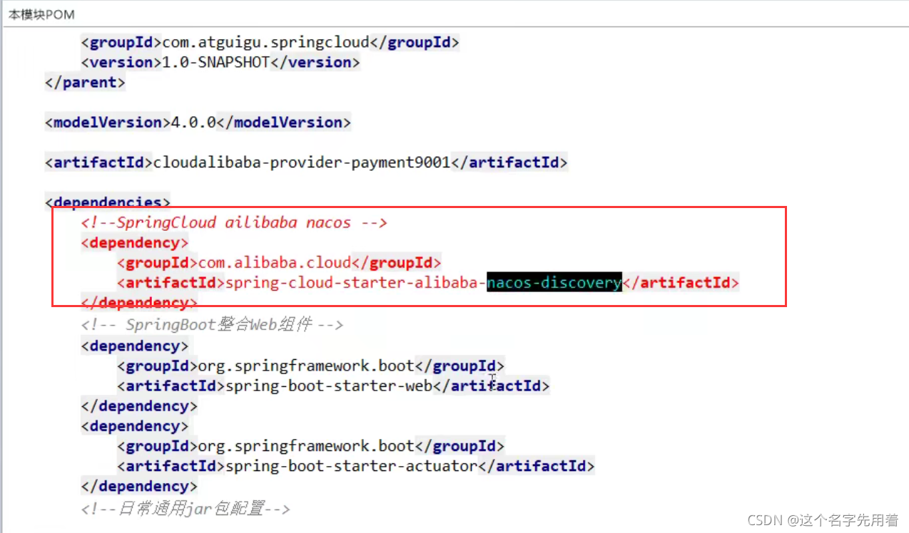Click the spring-boot-starter-actuator artifactId line
Screen dimensions: 909x533
click(356, 466)
